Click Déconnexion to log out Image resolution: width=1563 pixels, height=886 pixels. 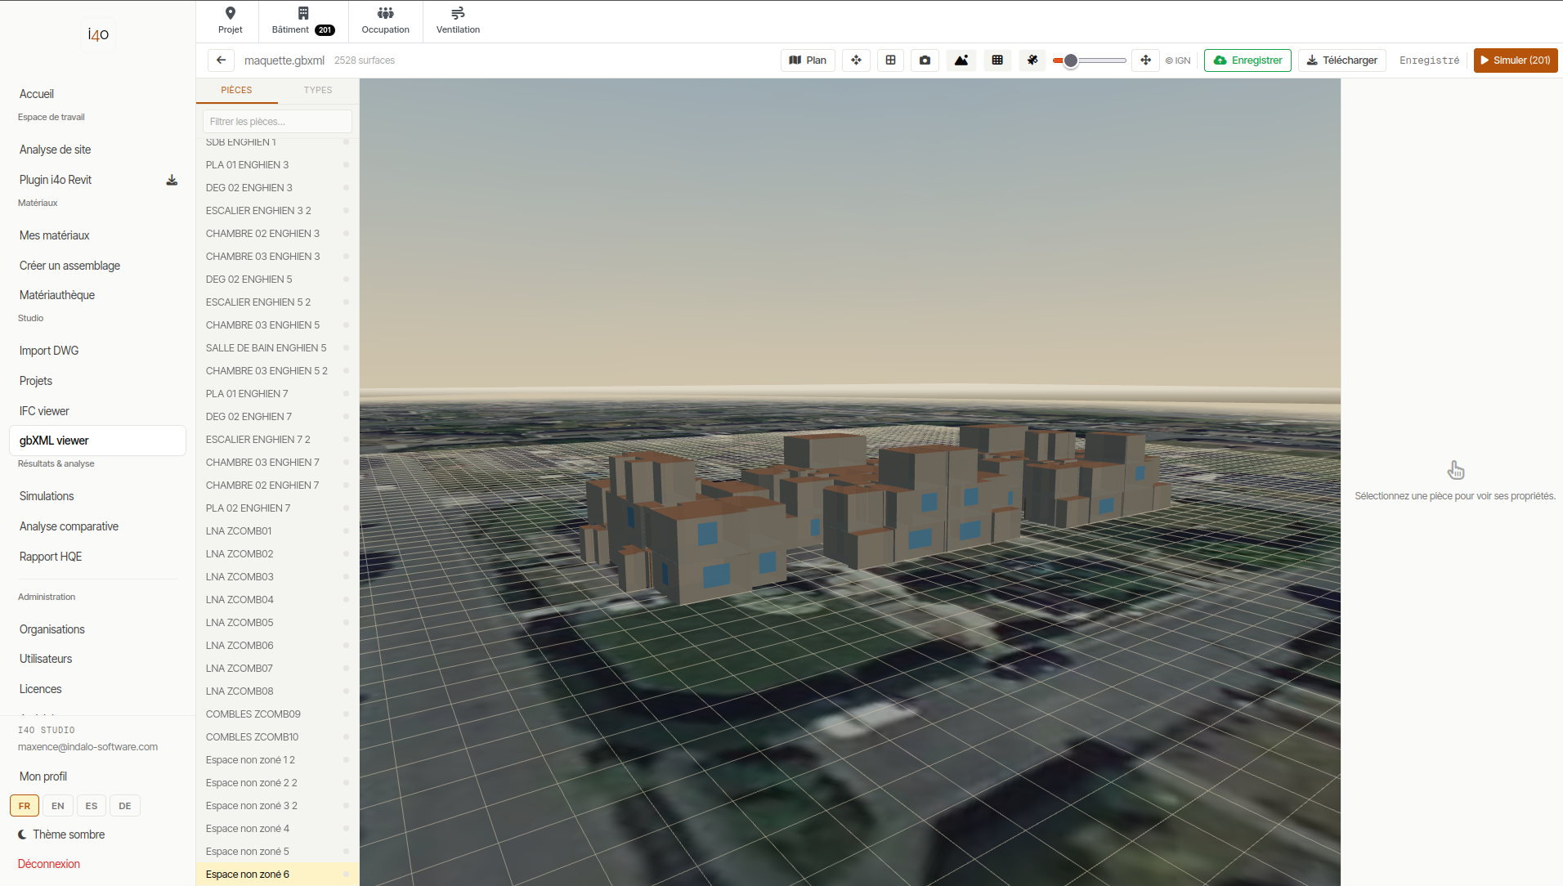(49, 864)
